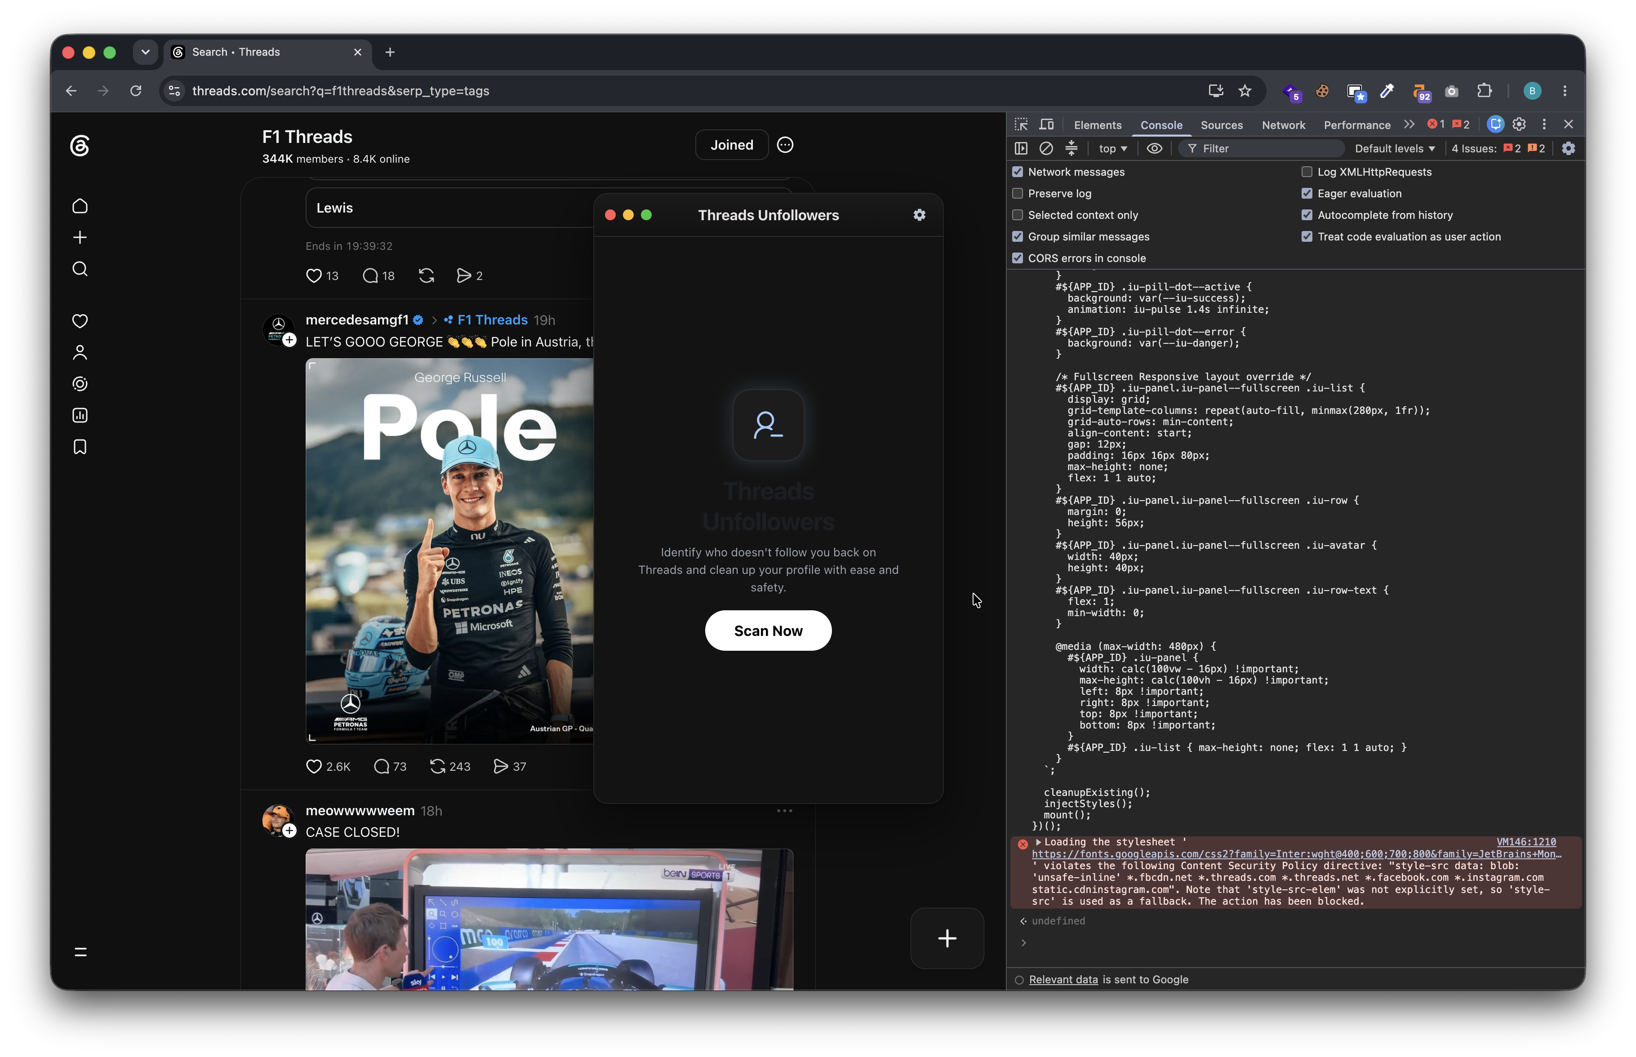Image resolution: width=1636 pixels, height=1057 pixels.
Task: Click the Threads logo in sidebar
Action: 80,146
